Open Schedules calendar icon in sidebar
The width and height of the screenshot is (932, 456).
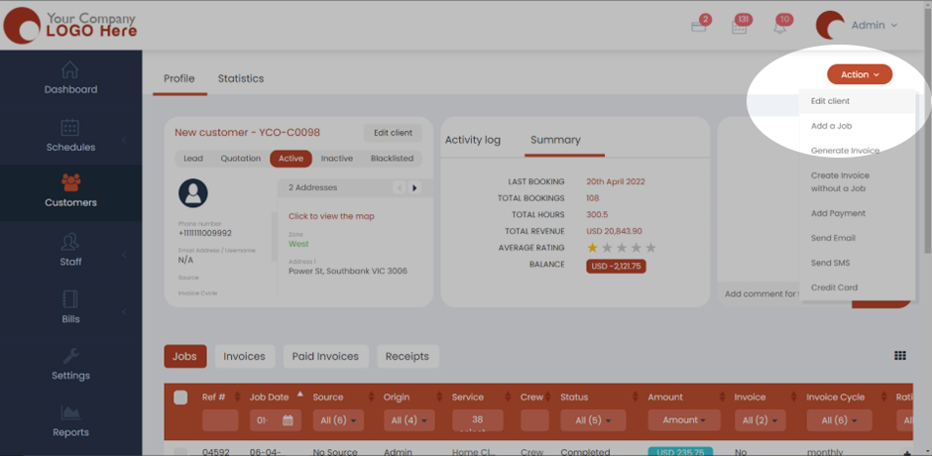(x=69, y=128)
